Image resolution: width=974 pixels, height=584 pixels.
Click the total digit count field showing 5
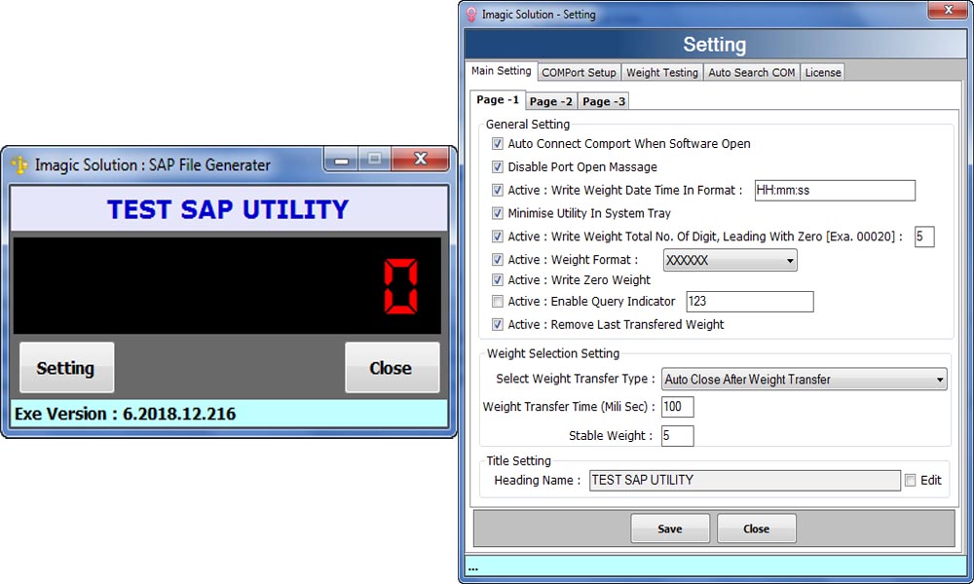click(x=924, y=237)
